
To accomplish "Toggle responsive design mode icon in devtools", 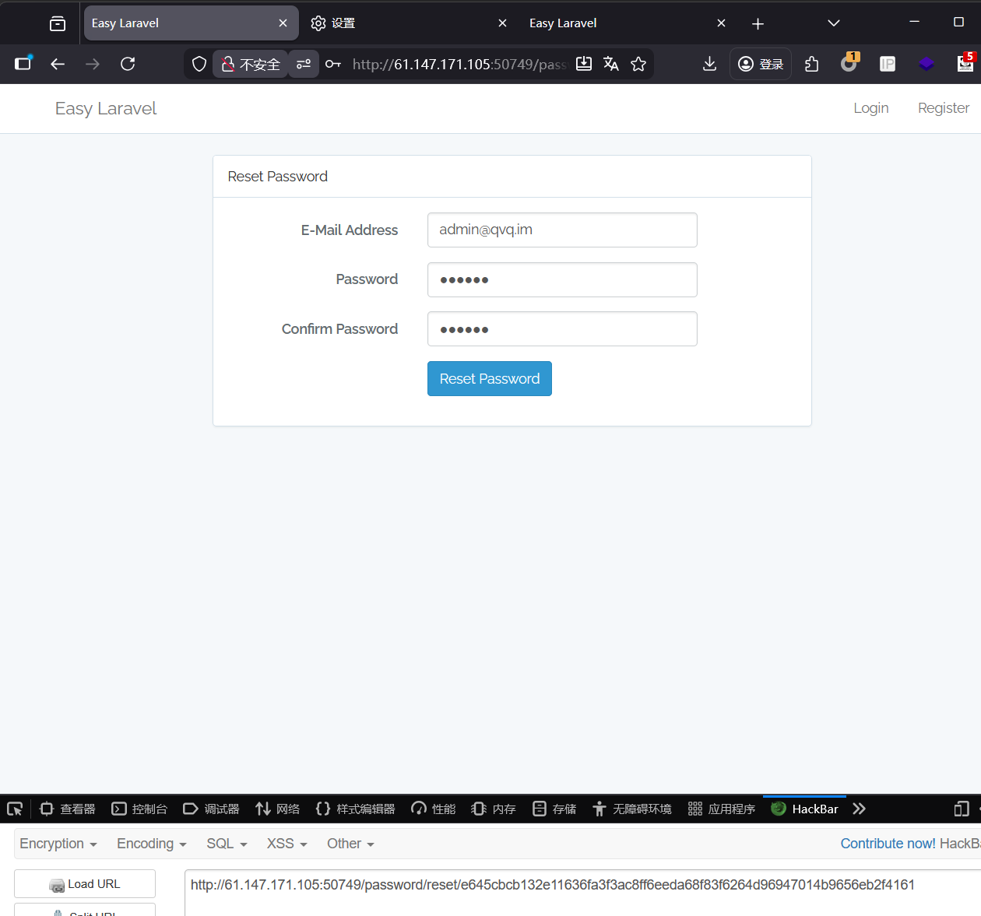I will point(962,809).
